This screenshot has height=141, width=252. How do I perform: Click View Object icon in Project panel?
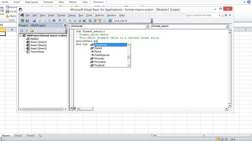[x=26, y=31]
